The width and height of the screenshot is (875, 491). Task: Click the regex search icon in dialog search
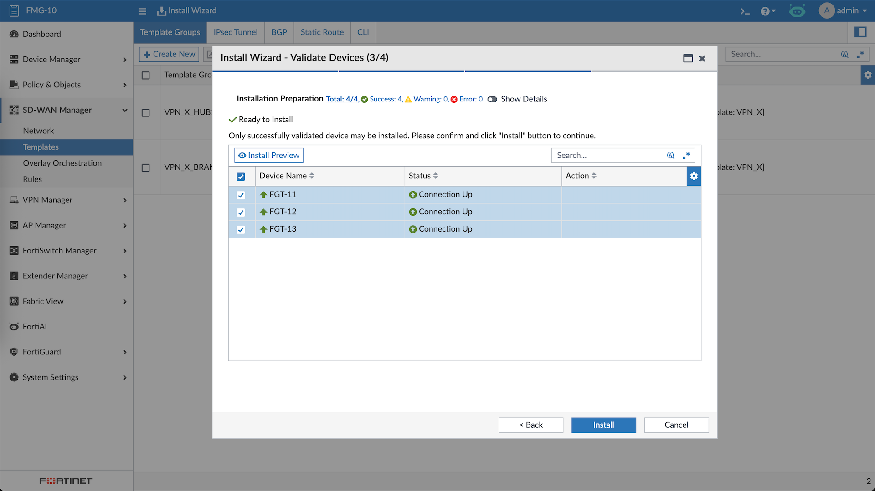pyautogui.click(x=686, y=156)
